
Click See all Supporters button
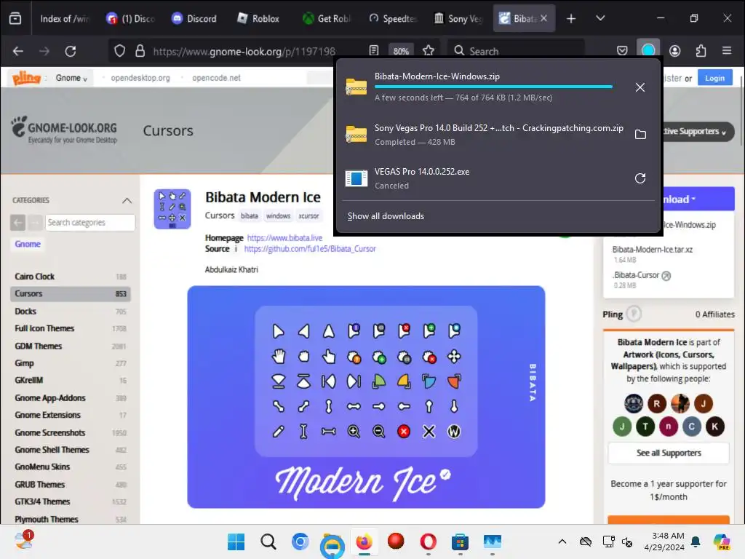[669, 453]
